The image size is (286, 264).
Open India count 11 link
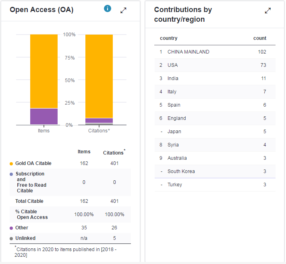pos(263,78)
